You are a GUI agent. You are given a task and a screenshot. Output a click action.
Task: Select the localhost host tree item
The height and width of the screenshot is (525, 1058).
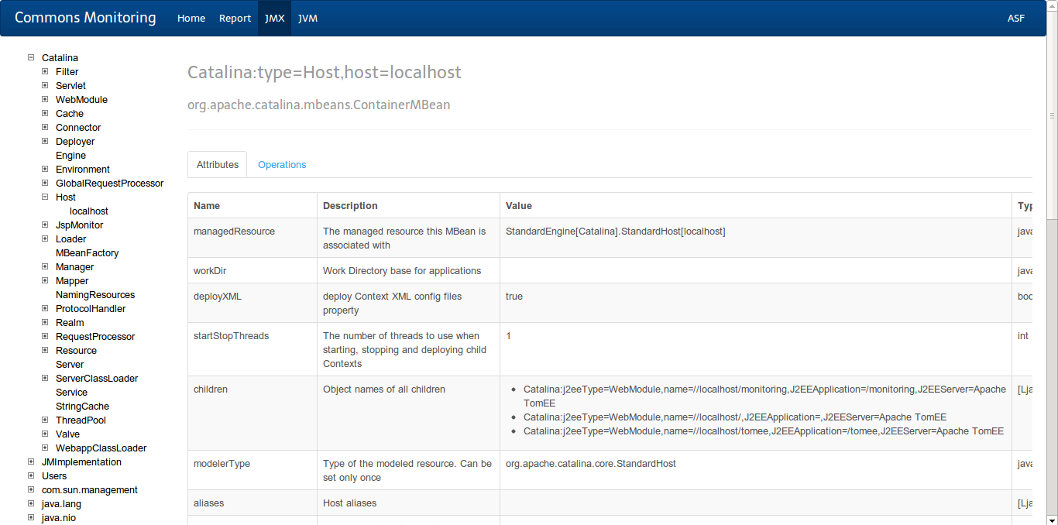point(89,211)
